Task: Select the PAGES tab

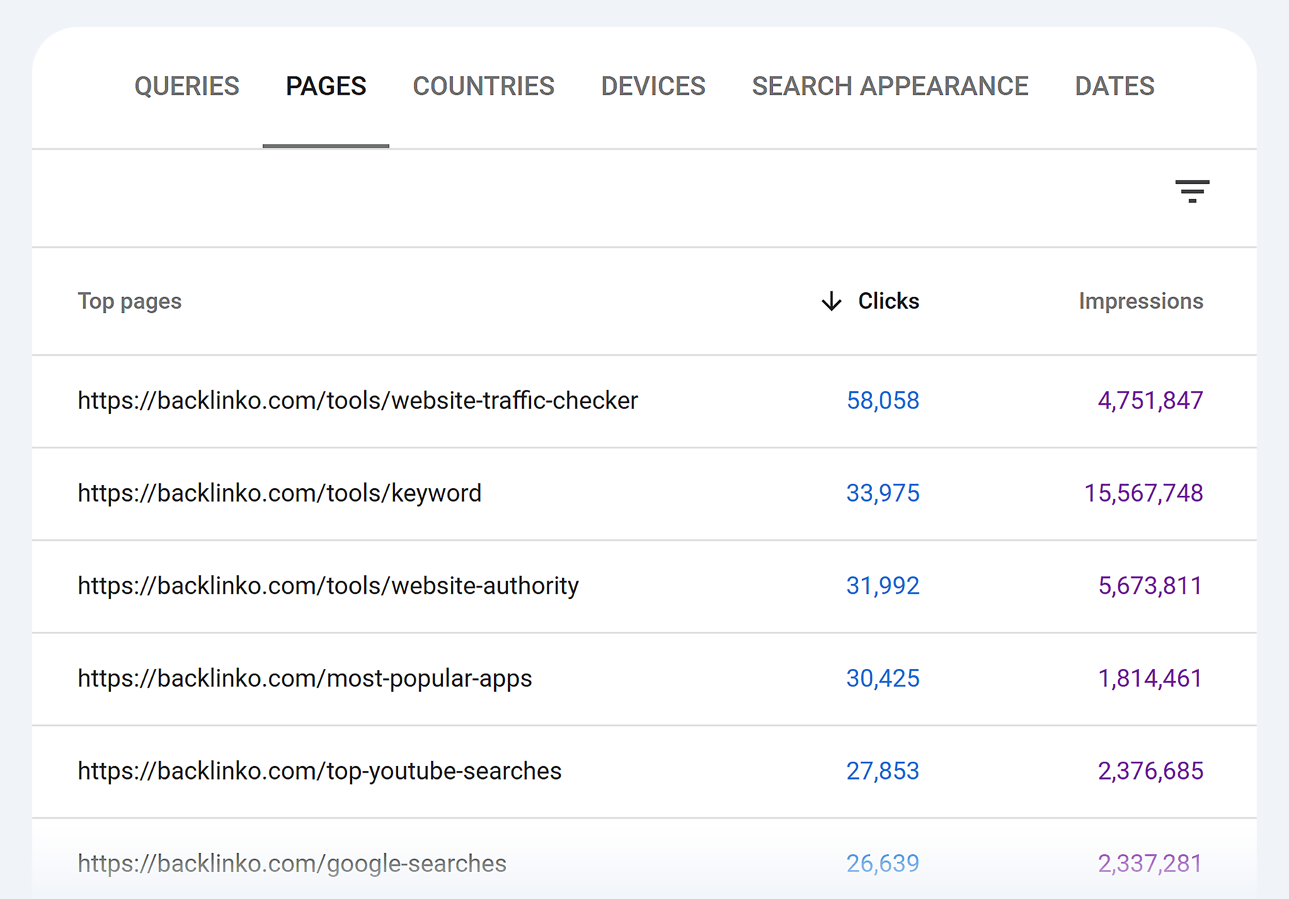Action: click(326, 87)
